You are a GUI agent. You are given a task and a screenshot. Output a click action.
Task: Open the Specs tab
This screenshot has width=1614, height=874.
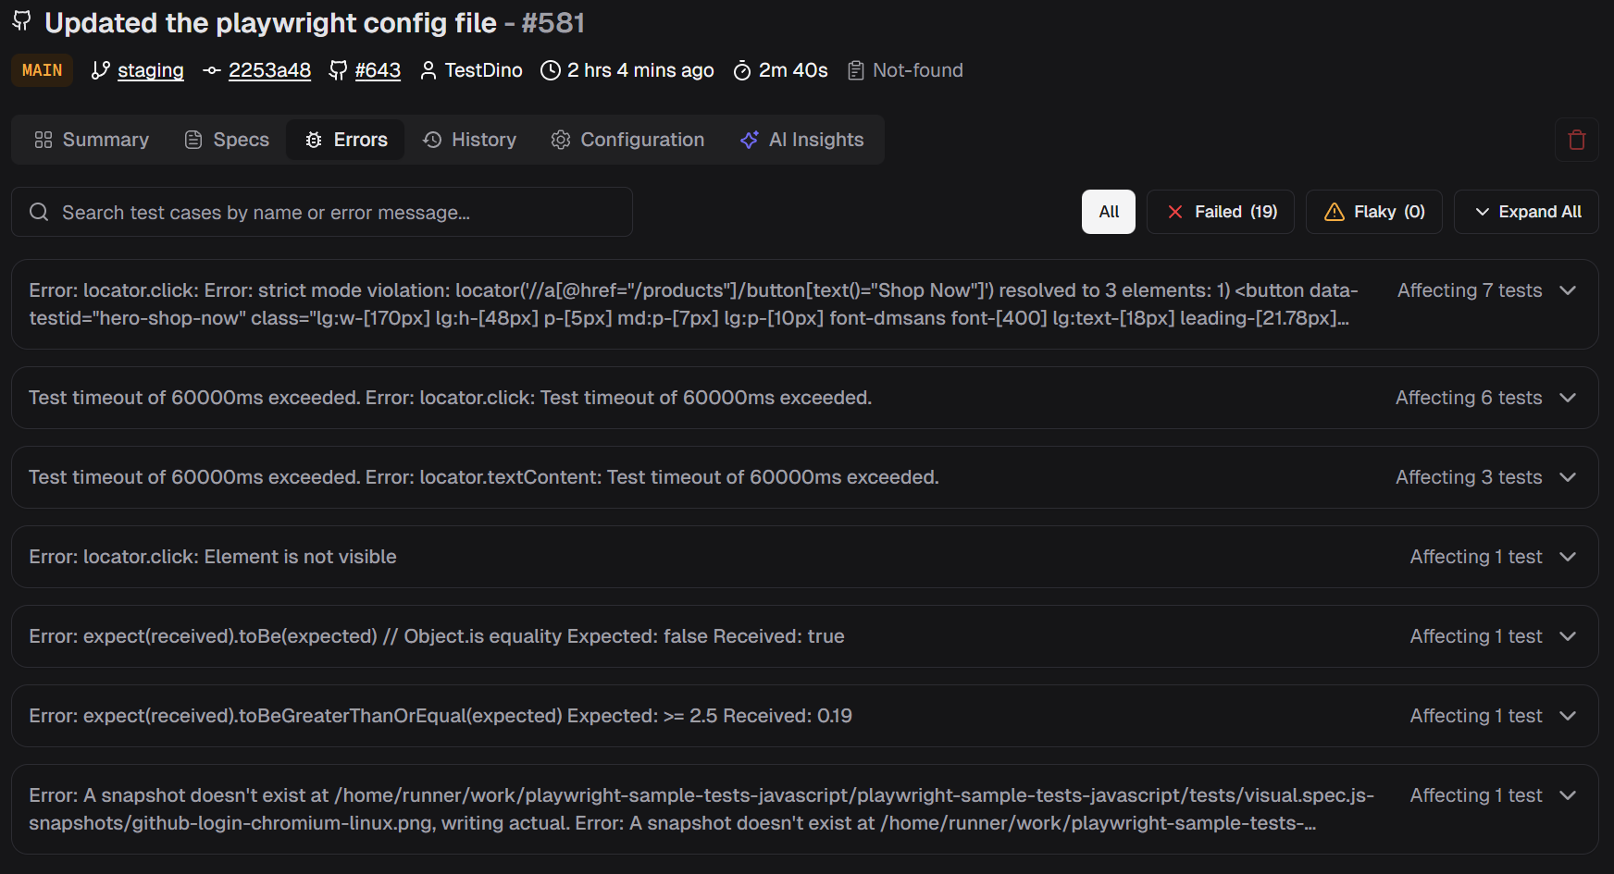click(228, 140)
